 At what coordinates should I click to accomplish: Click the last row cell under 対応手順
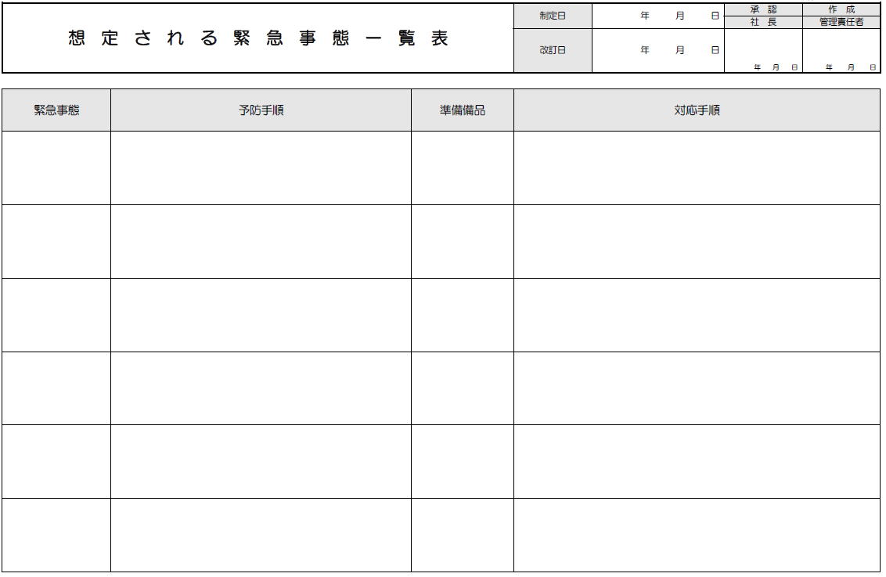(x=697, y=535)
